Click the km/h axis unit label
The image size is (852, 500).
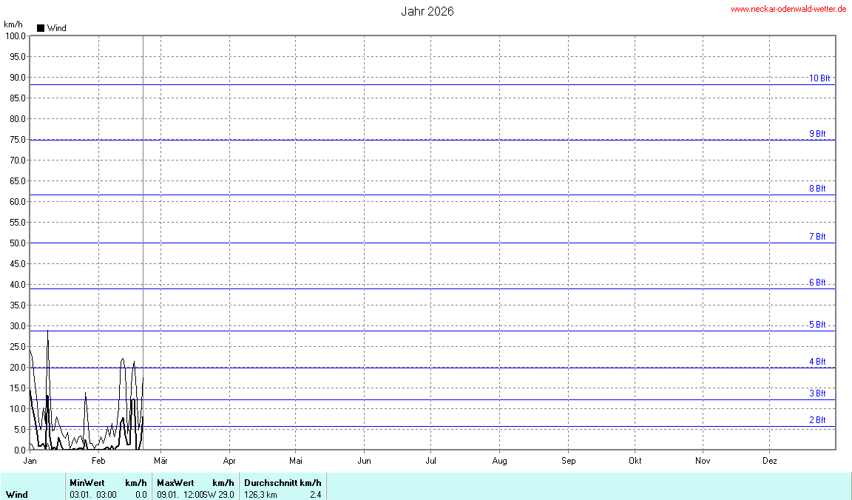pyautogui.click(x=13, y=24)
